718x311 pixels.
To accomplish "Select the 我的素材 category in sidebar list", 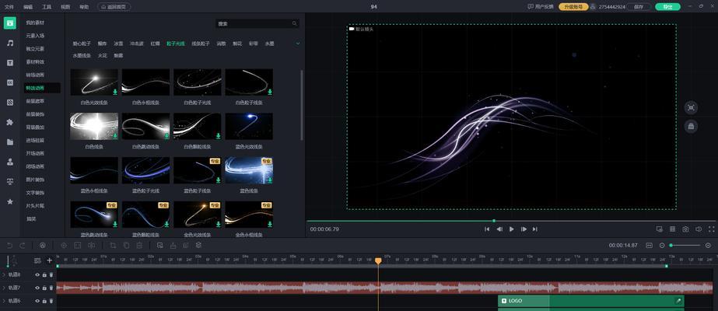I will [35, 23].
